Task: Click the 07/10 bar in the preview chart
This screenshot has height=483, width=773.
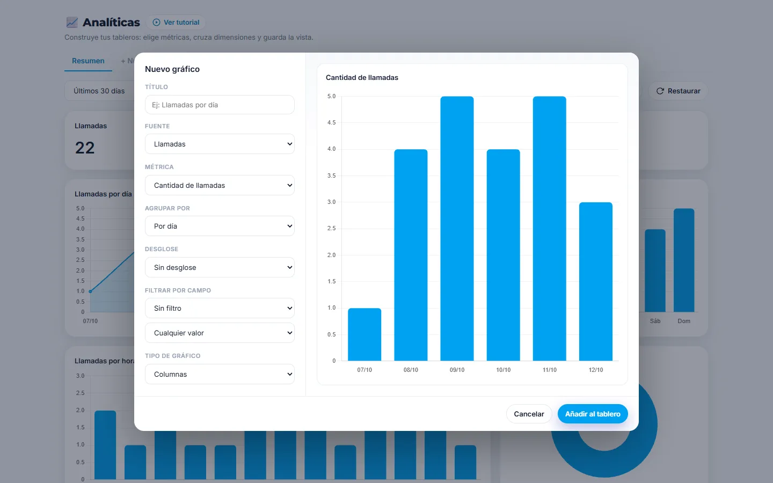Action: (364, 334)
